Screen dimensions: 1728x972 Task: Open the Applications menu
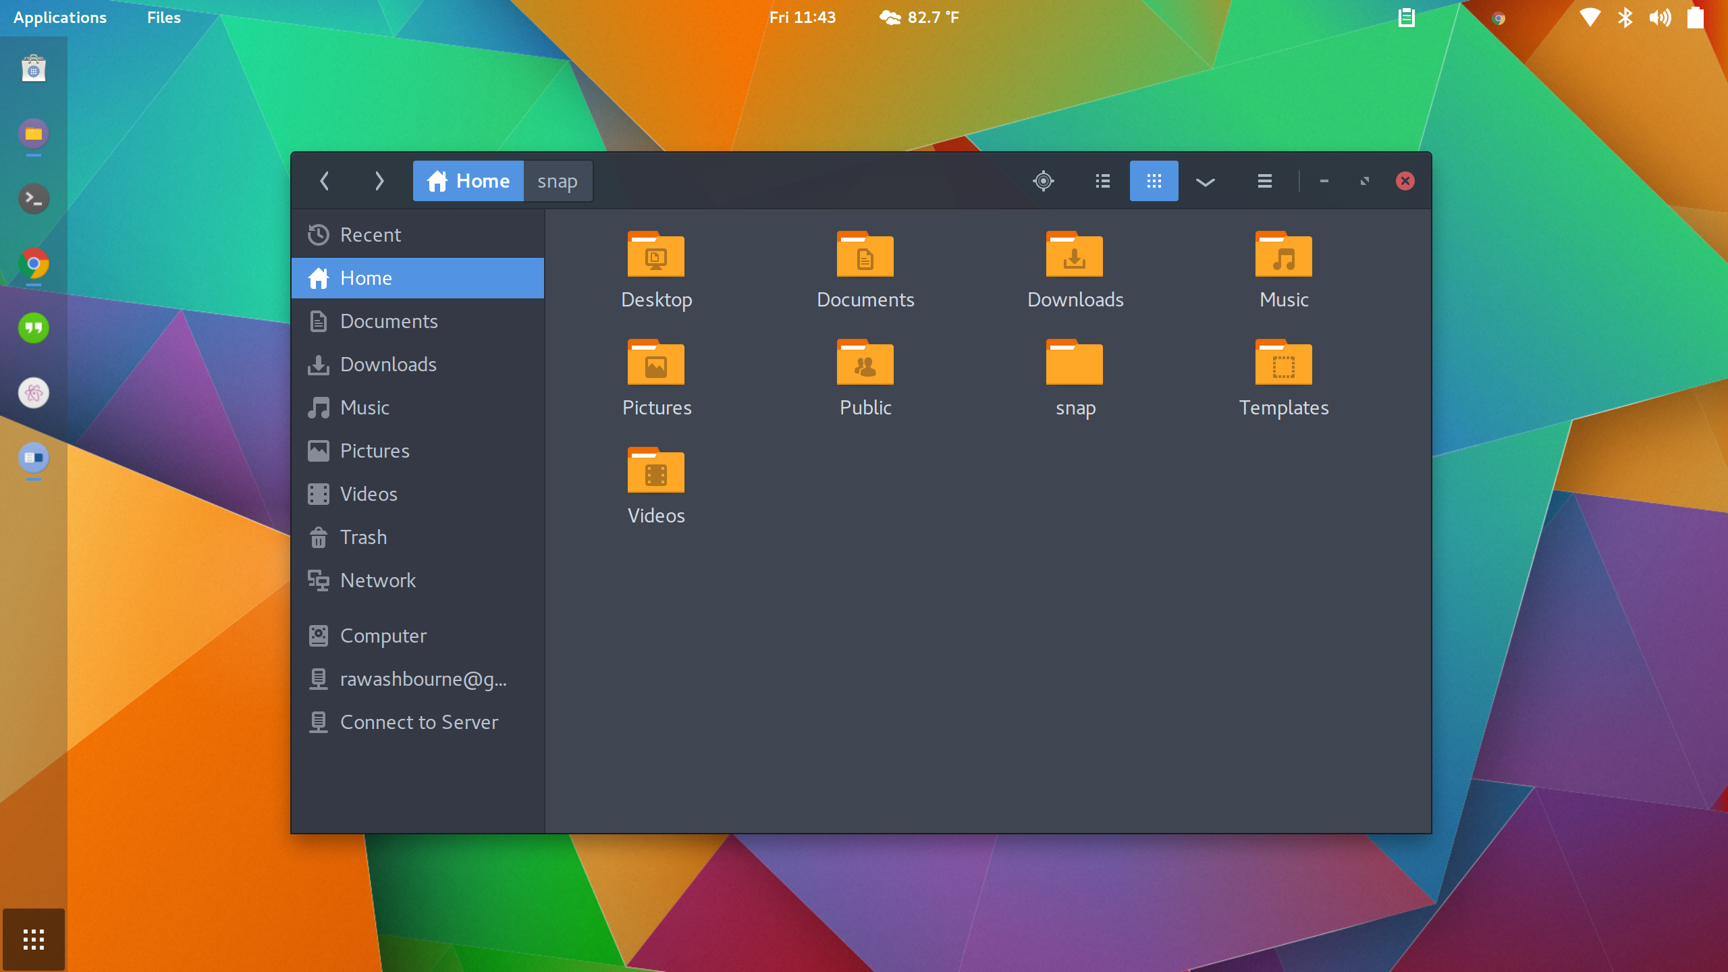[x=59, y=17]
